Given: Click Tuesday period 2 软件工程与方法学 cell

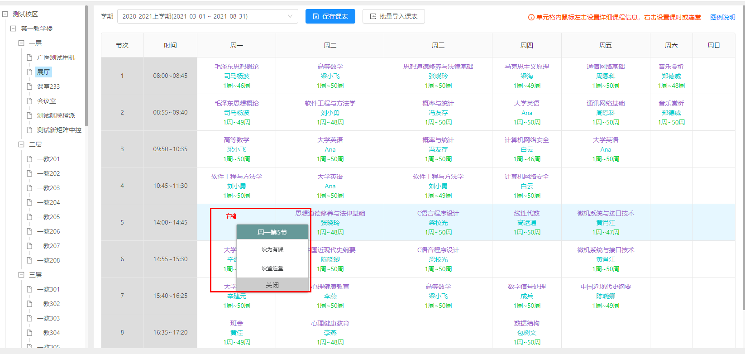Looking at the screenshot, I should (330, 112).
